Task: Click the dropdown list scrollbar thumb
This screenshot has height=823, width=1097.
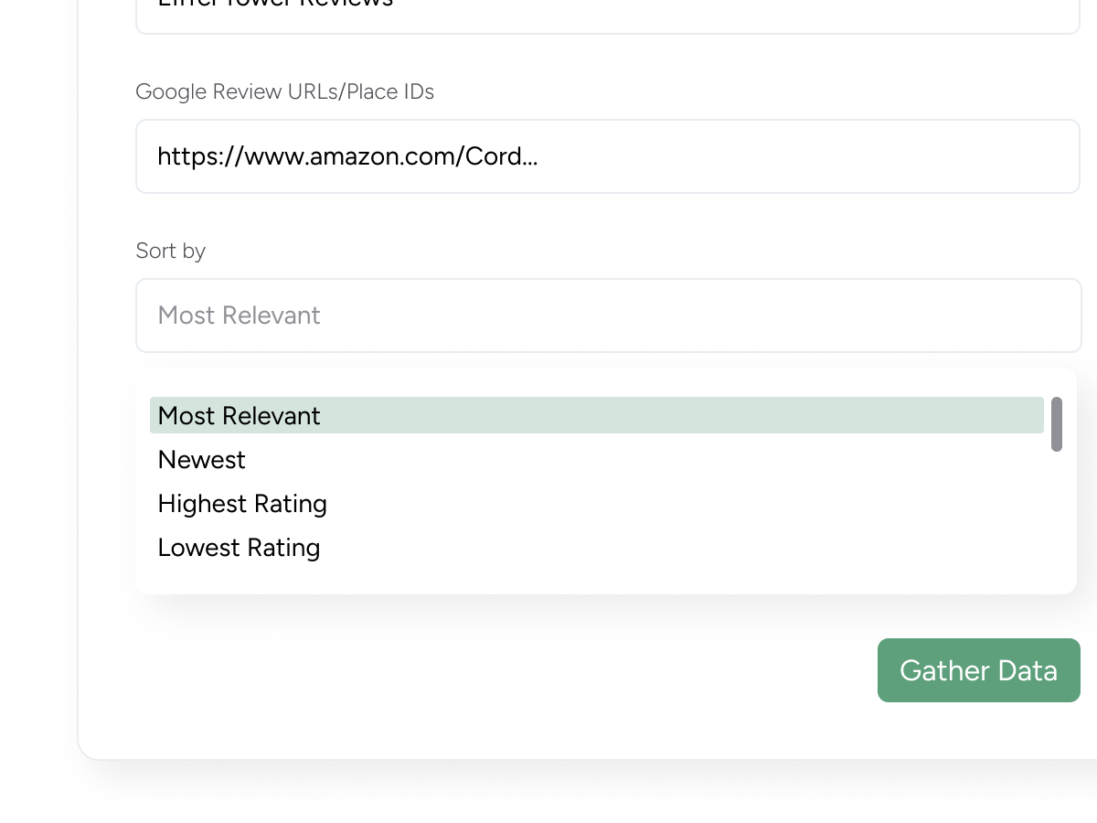Action: tap(1057, 424)
